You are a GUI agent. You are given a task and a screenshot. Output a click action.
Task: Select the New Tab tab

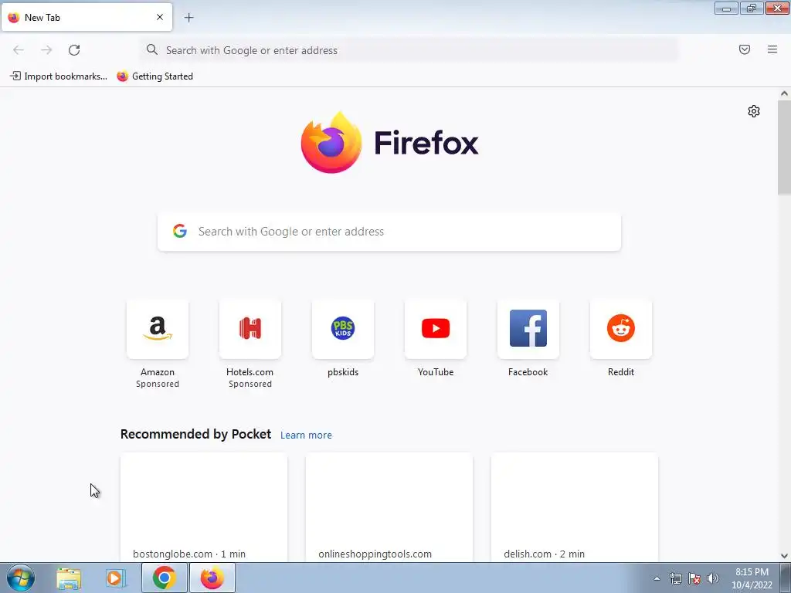click(x=87, y=17)
